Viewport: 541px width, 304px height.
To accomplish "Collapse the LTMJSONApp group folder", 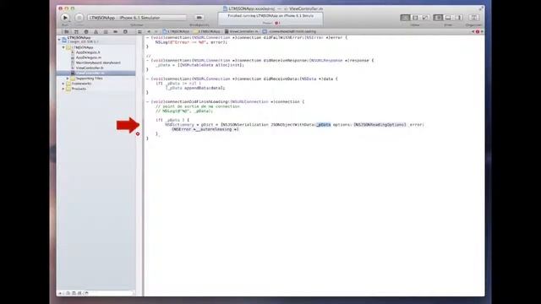I will click(x=64, y=47).
